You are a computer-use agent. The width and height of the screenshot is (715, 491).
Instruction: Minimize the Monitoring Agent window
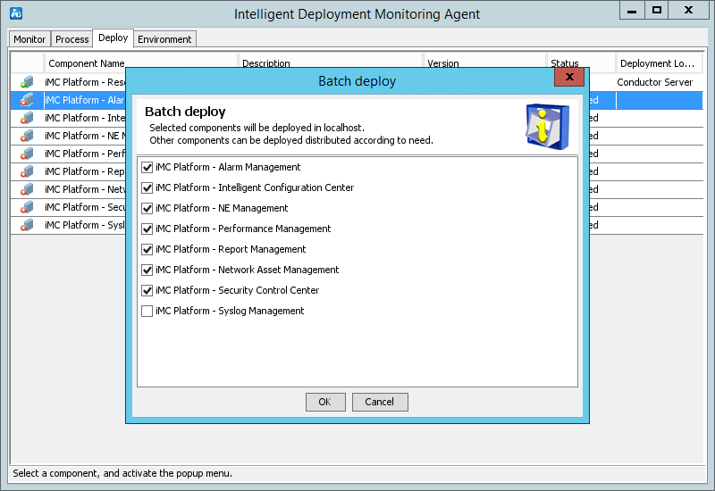pos(632,11)
